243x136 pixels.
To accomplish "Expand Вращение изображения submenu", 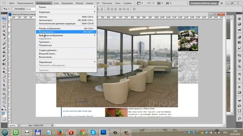I will click(66, 35).
